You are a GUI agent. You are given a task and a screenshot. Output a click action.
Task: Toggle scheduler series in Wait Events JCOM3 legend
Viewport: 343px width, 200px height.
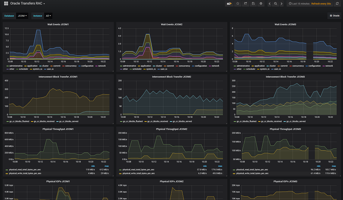pos(251,69)
